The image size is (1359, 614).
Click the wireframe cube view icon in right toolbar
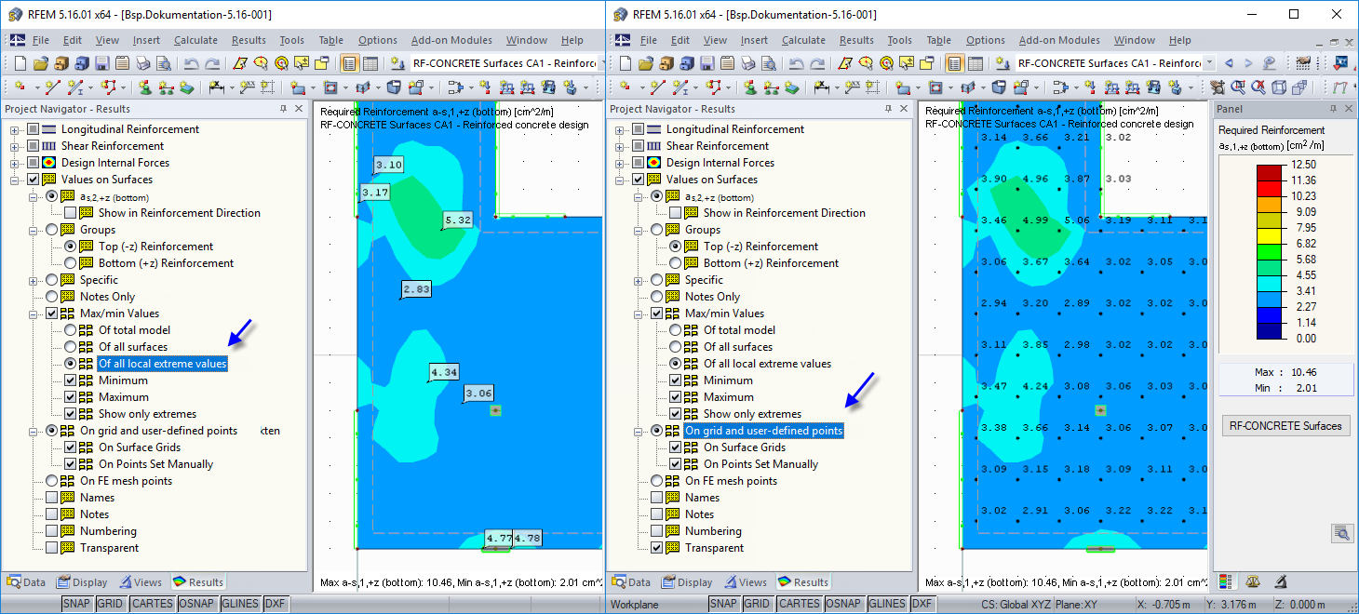click(1279, 87)
